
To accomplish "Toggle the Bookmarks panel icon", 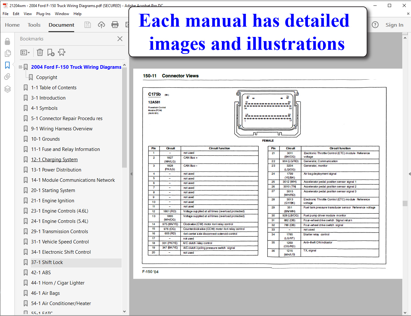I will point(7,65).
